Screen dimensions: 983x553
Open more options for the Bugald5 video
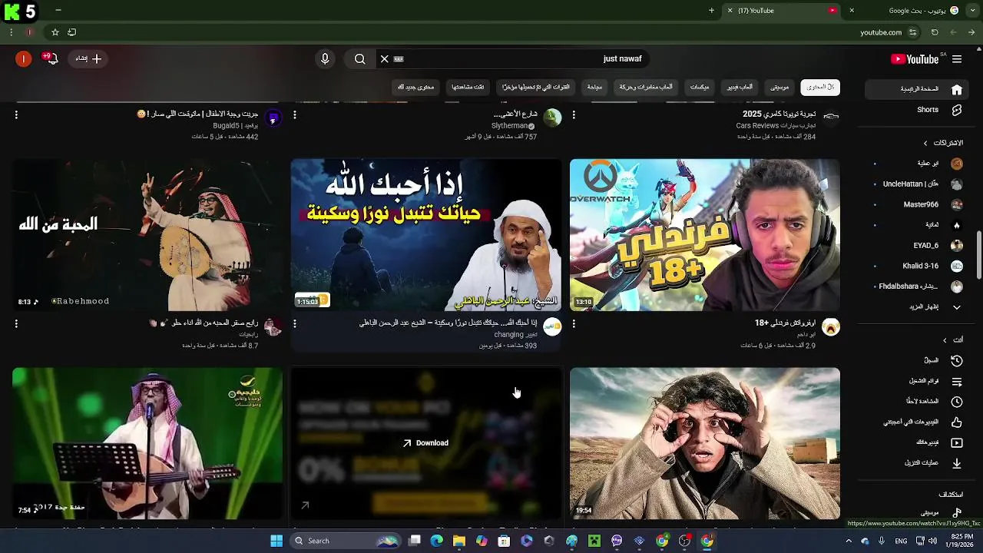tap(16, 115)
